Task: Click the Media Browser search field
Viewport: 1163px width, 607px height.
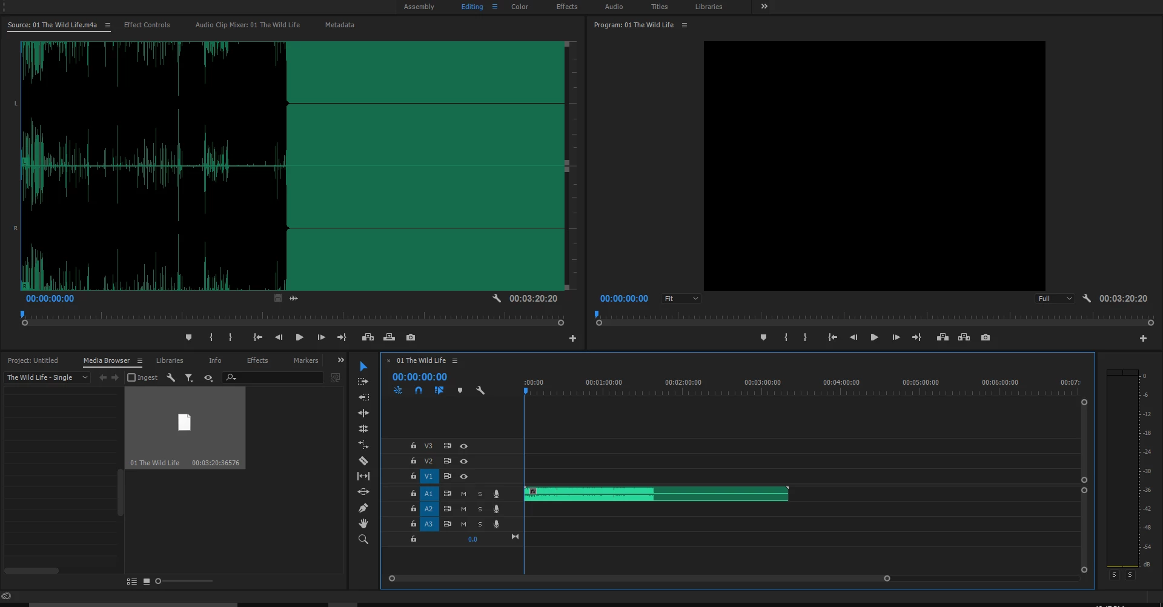Action: tap(273, 377)
